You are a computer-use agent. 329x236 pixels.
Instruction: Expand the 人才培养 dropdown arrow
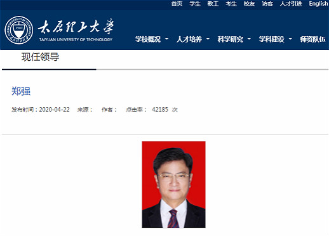tap(208, 39)
